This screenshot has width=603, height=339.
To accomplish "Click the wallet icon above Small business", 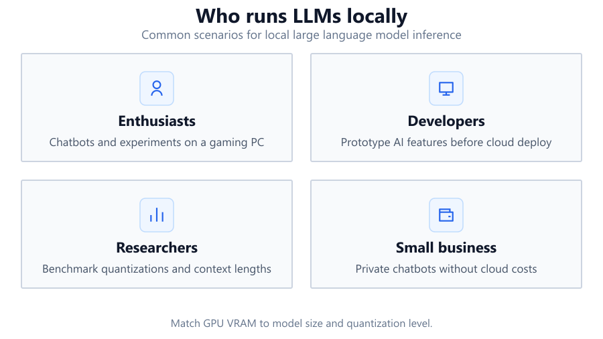I will point(446,215).
